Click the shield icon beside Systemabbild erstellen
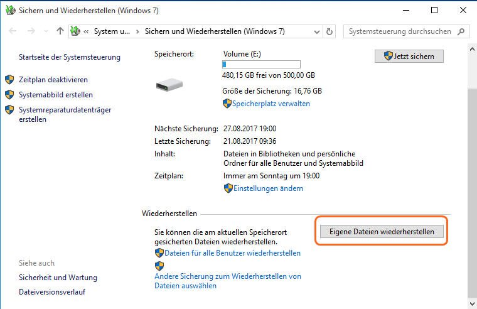Screen dimensions: 477x309 [x=9, y=95]
